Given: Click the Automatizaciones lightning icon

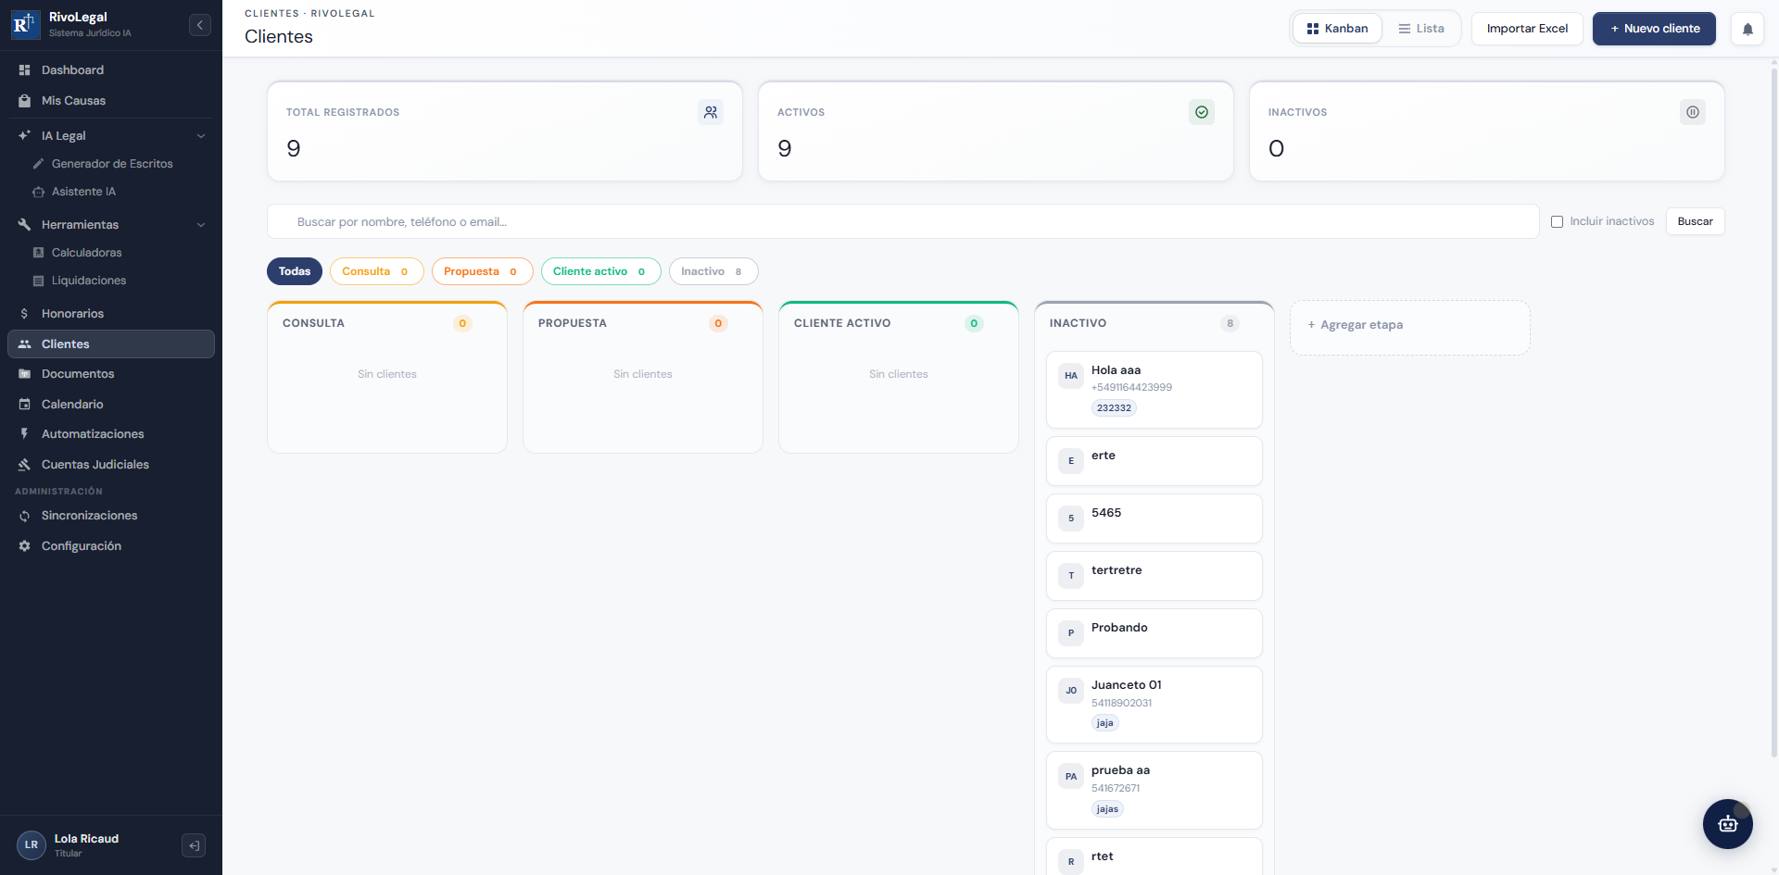Looking at the screenshot, I should click(x=25, y=434).
